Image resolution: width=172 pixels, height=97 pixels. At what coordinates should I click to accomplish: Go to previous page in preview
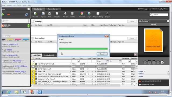tap(149, 62)
